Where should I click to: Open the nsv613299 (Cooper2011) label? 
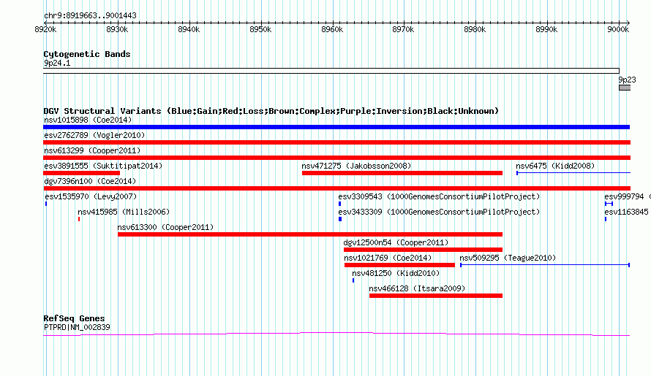point(92,150)
